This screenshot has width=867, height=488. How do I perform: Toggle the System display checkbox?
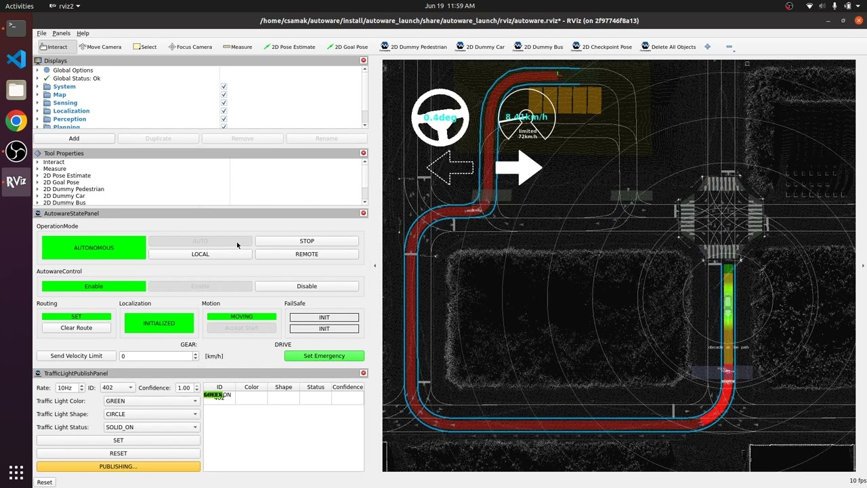[224, 87]
